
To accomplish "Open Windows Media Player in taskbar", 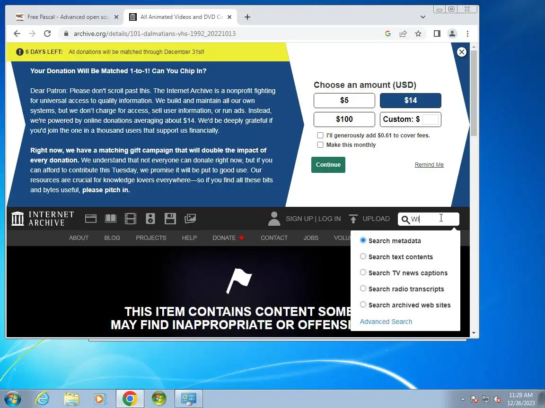I will [100, 399].
